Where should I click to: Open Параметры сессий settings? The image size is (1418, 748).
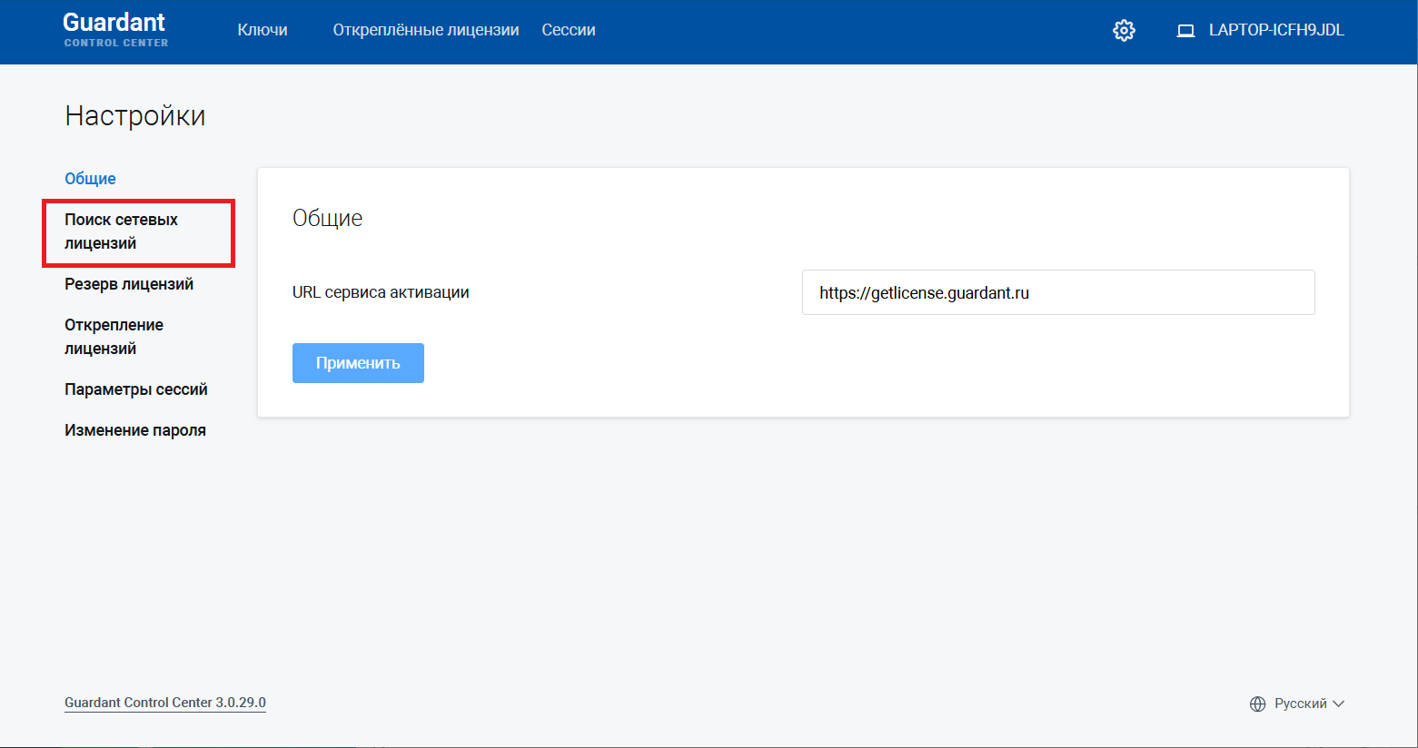136,389
